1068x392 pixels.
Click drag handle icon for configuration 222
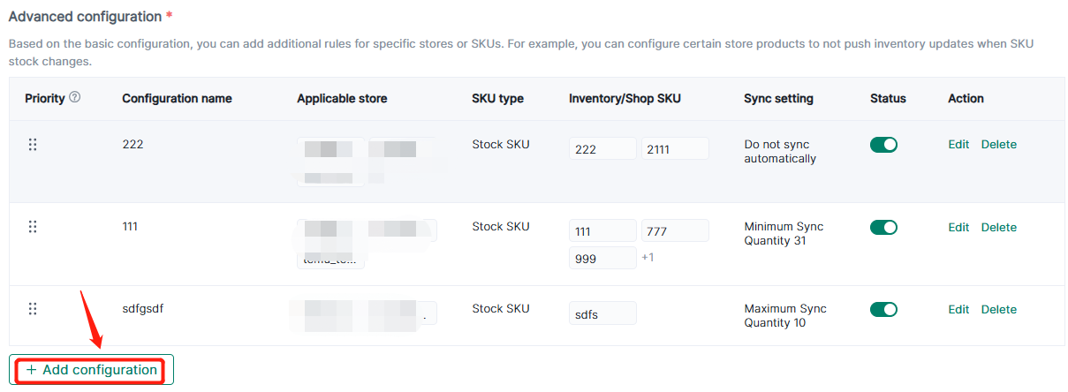pos(33,145)
